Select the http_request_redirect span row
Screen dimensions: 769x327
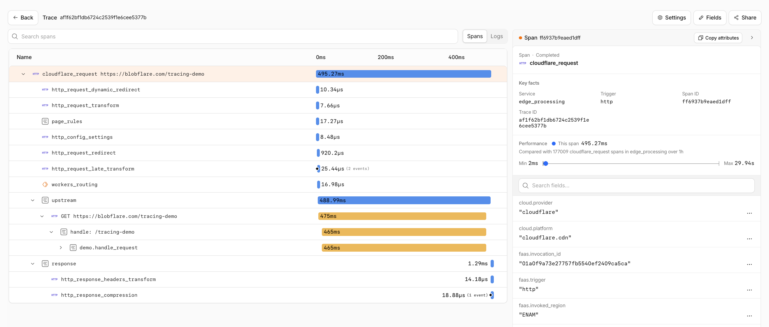(258, 153)
